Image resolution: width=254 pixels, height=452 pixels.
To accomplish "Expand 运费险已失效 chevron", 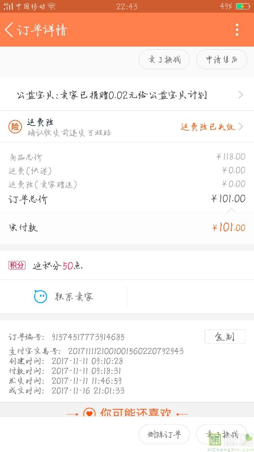I will (241, 126).
